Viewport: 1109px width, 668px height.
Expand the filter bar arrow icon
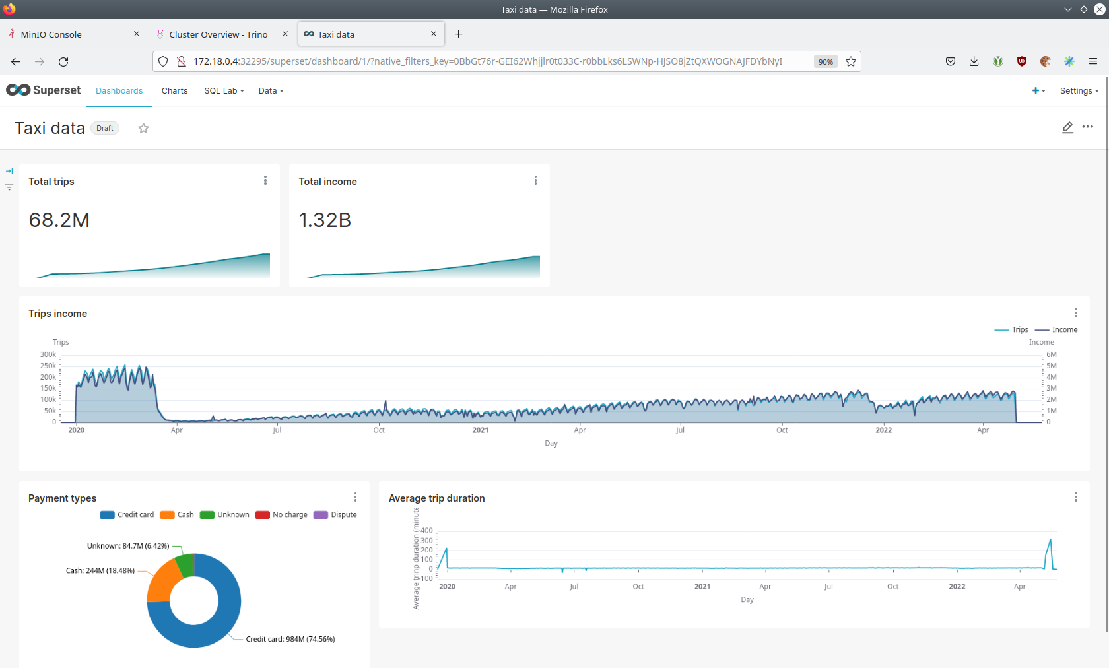click(x=9, y=171)
